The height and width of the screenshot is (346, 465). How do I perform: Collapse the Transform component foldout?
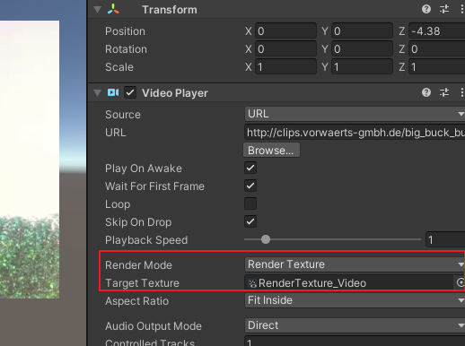97,10
